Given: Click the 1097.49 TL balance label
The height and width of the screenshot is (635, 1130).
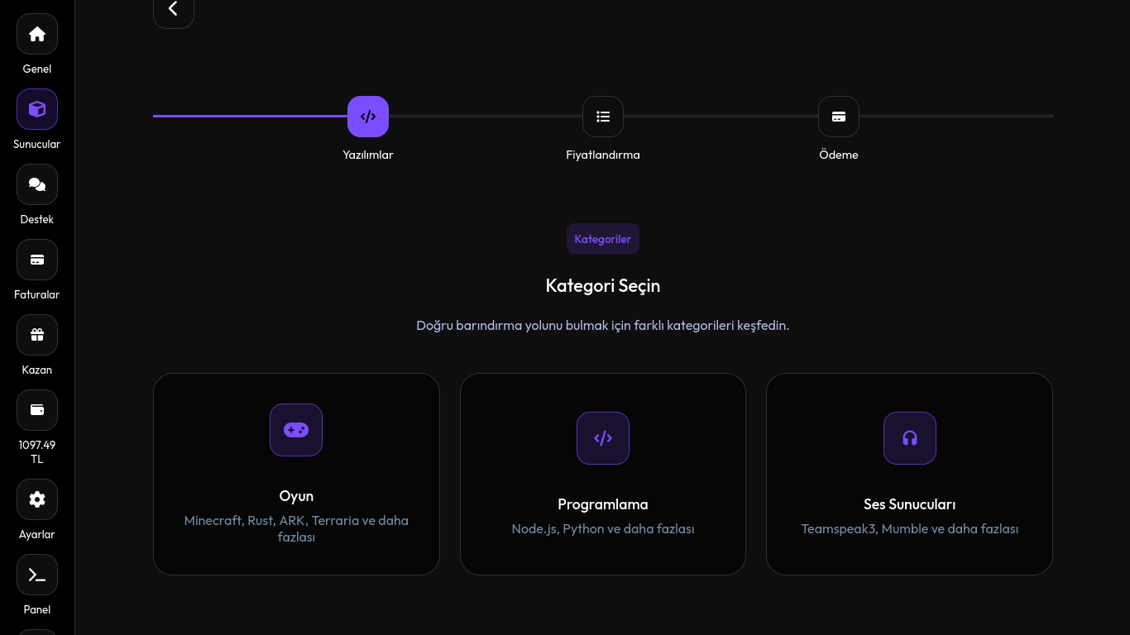Looking at the screenshot, I should coord(37,452).
